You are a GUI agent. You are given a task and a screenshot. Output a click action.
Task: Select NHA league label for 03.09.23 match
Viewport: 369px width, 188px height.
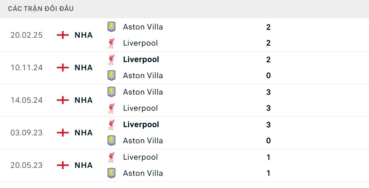(84, 133)
